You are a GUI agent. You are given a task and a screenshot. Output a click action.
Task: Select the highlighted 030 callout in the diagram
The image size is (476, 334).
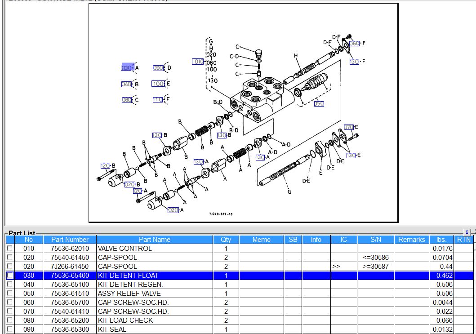[127, 67]
